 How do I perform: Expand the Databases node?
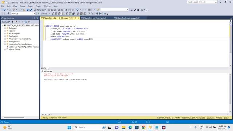coord(5,28)
